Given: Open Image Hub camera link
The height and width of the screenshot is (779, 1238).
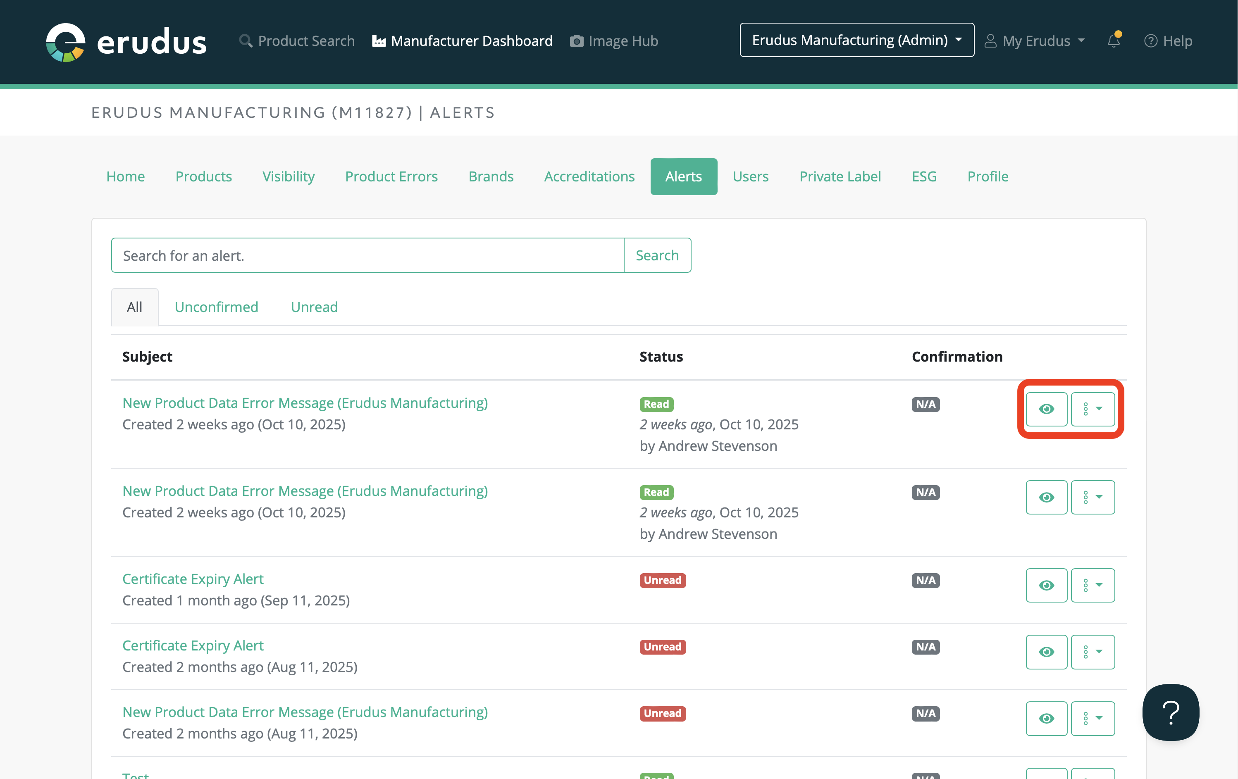Looking at the screenshot, I should (x=576, y=40).
